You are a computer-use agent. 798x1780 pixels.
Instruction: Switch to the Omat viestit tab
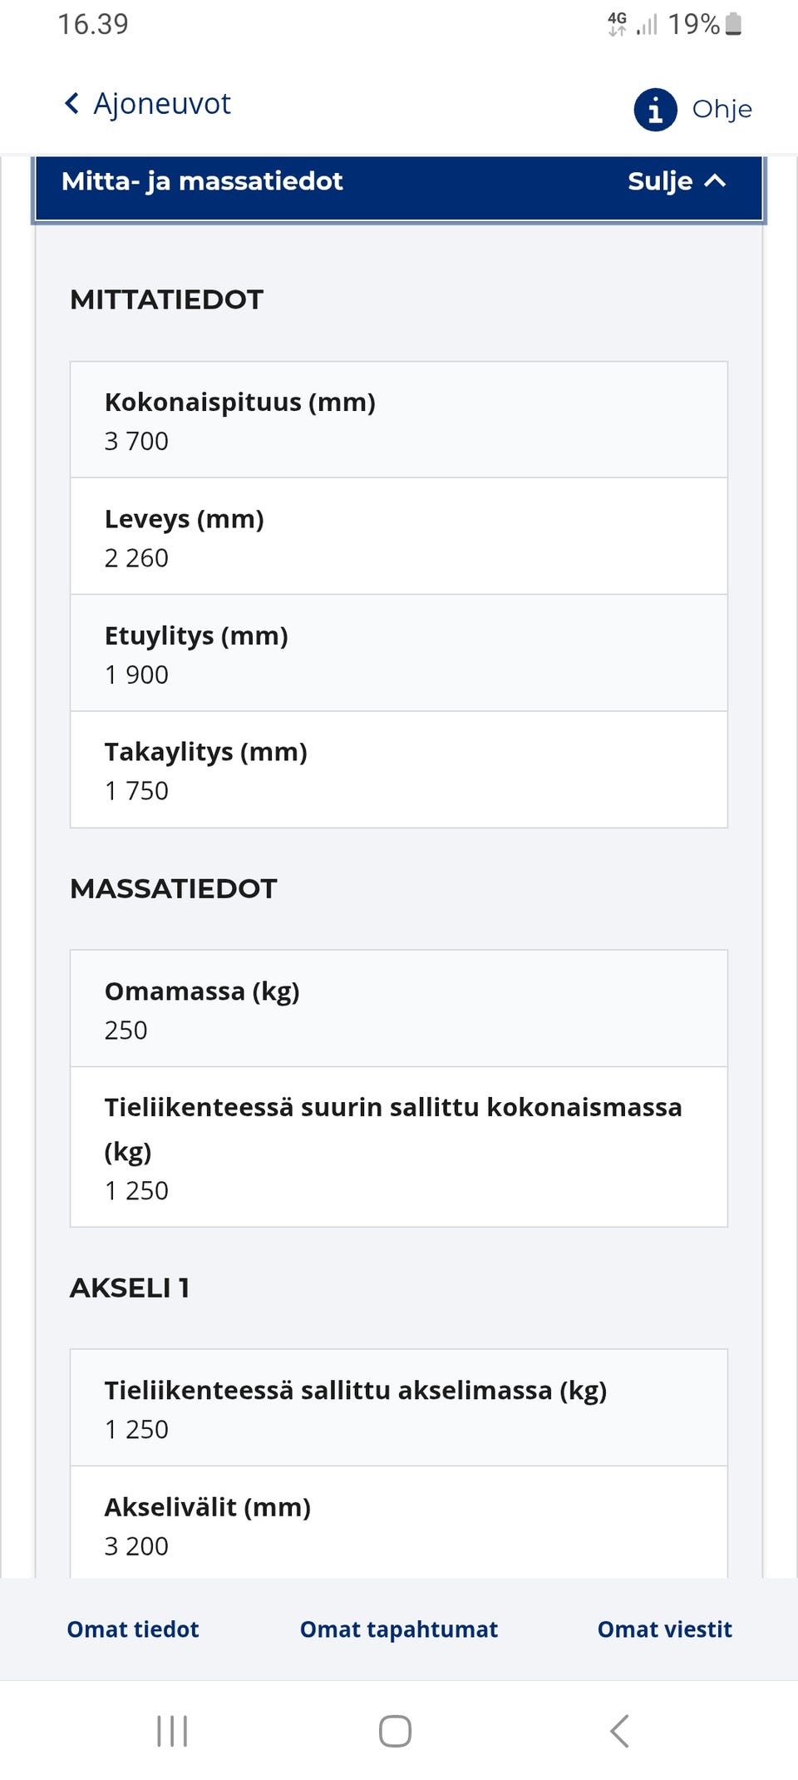coord(665,1629)
